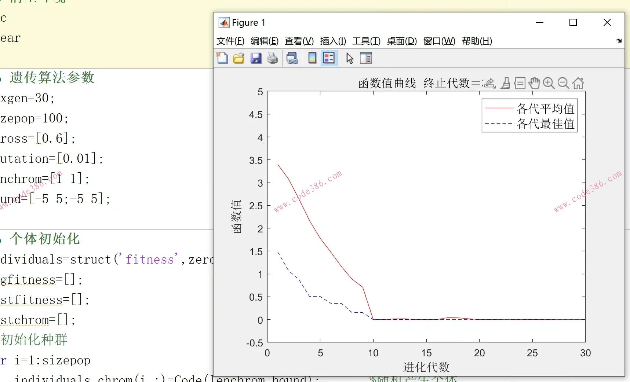Screen dimensions: 630x382
Task: Open the 工具(T) menu
Action: point(367,41)
